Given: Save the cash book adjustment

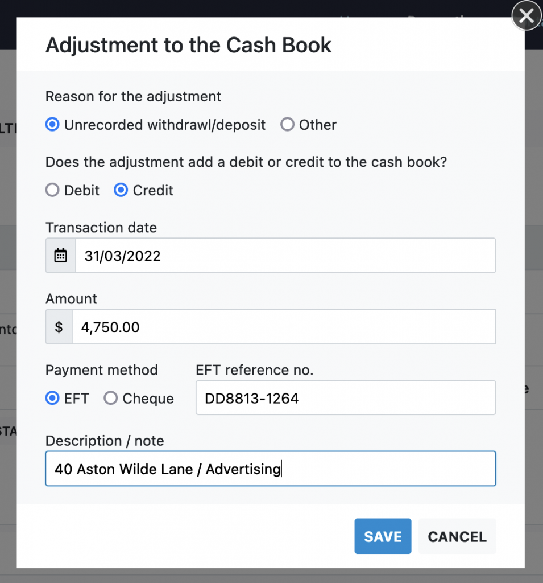Looking at the screenshot, I should coord(383,536).
